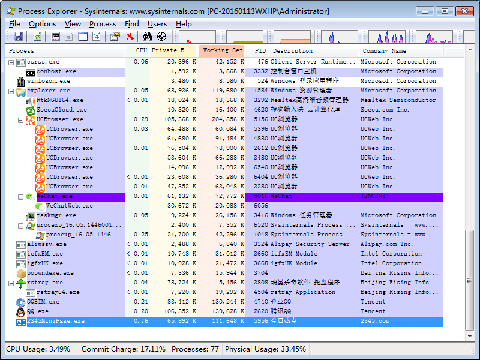Open the File menu

(14, 24)
